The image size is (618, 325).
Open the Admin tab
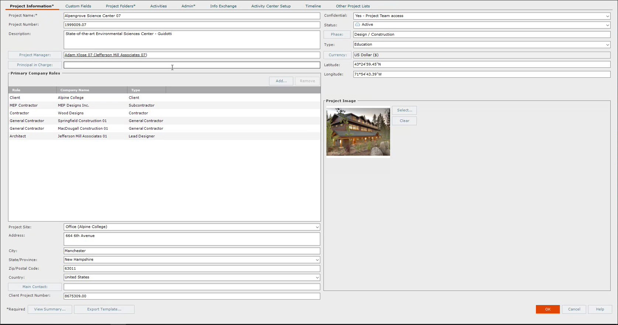click(188, 6)
